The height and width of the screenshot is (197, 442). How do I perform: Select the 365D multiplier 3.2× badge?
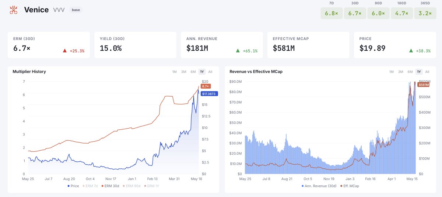click(425, 13)
